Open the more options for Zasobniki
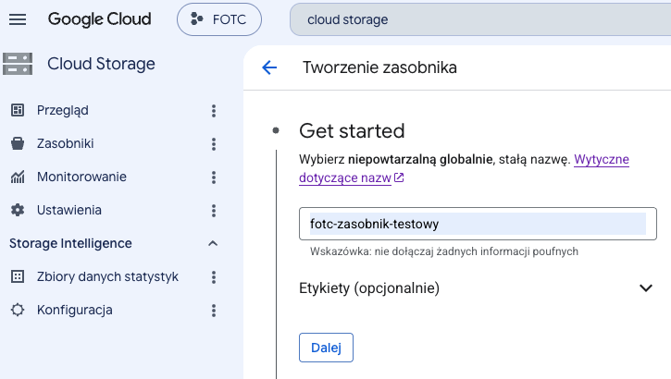Image resolution: width=671 pixels, height=379 pixels. [214, 144]
